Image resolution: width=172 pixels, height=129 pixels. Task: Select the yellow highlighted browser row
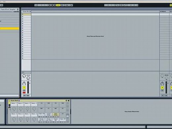tap(10, 28)
